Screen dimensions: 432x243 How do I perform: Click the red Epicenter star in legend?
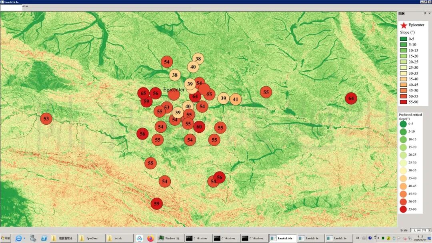pyautogui.click(x=403, y=25)
